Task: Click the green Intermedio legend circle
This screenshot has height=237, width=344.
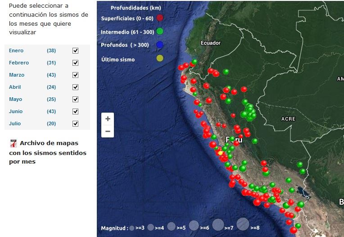Action: [160, 32]
